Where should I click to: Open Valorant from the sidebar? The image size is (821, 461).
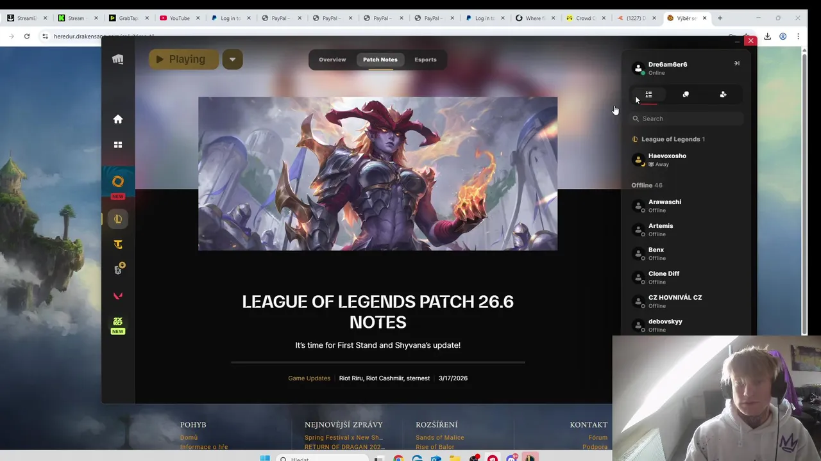(118, 296)
